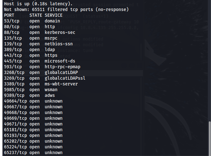Click the 'wsman' service on port 5985
Image resolution: width=211 pixels, height=156 pixels.
(51, 90)
